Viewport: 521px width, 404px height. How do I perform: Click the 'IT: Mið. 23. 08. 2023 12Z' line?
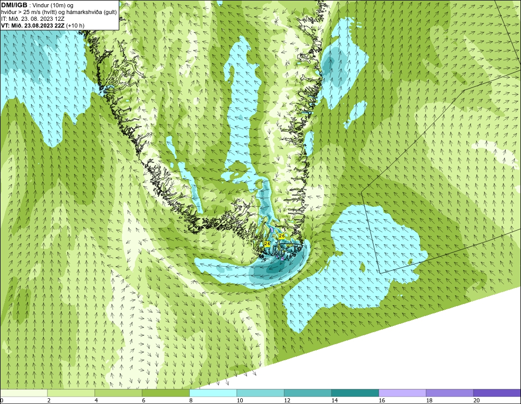[32, 19]
